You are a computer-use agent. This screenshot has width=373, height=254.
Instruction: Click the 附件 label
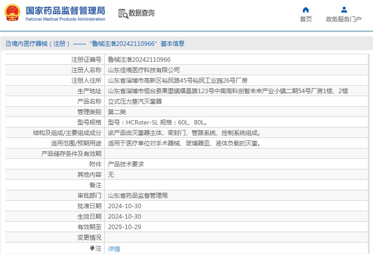(95, 164)
